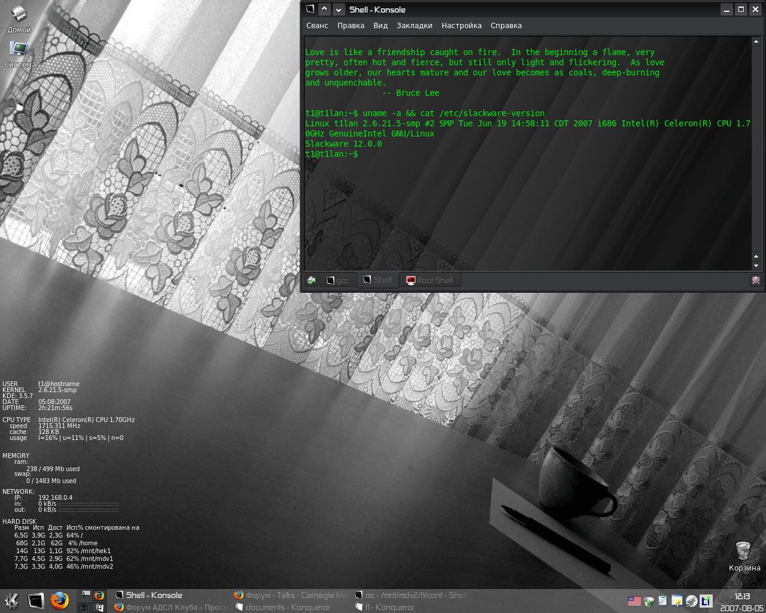Click the titlebar down-arrow button
Image resolution: width=766 pixels, height=613 pixels.
click(x=339, y=9)
